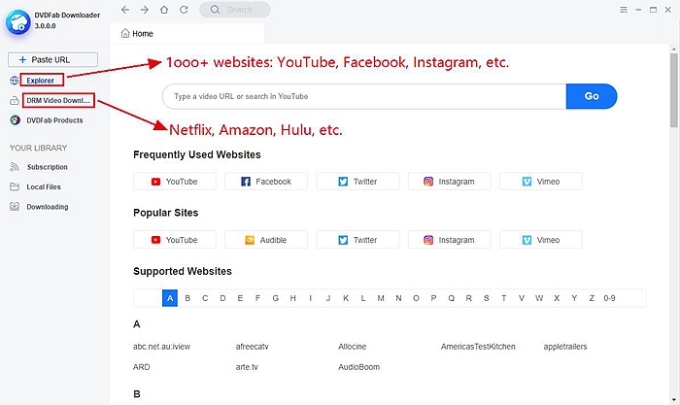Open Explorer in the sidebar
Image resolution: width=680 pixels, height=405 pixels.
pos(41,81)
